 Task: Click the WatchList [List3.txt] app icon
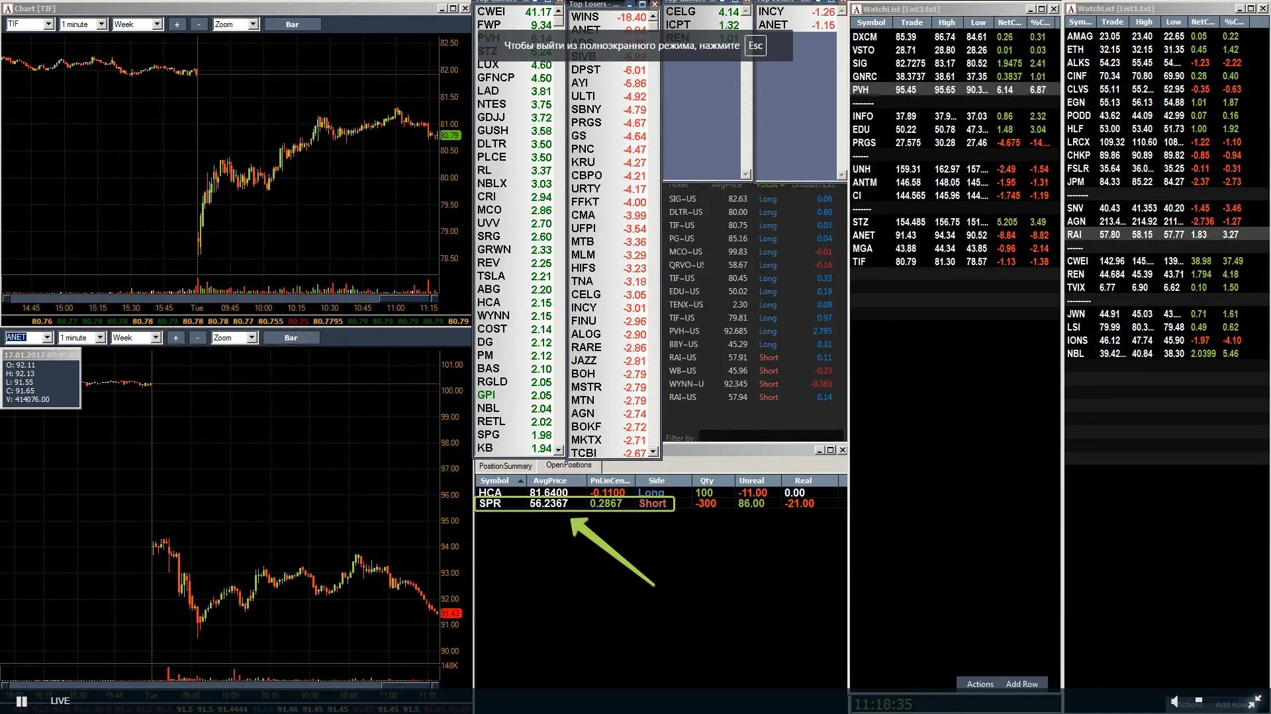[857, 9]
